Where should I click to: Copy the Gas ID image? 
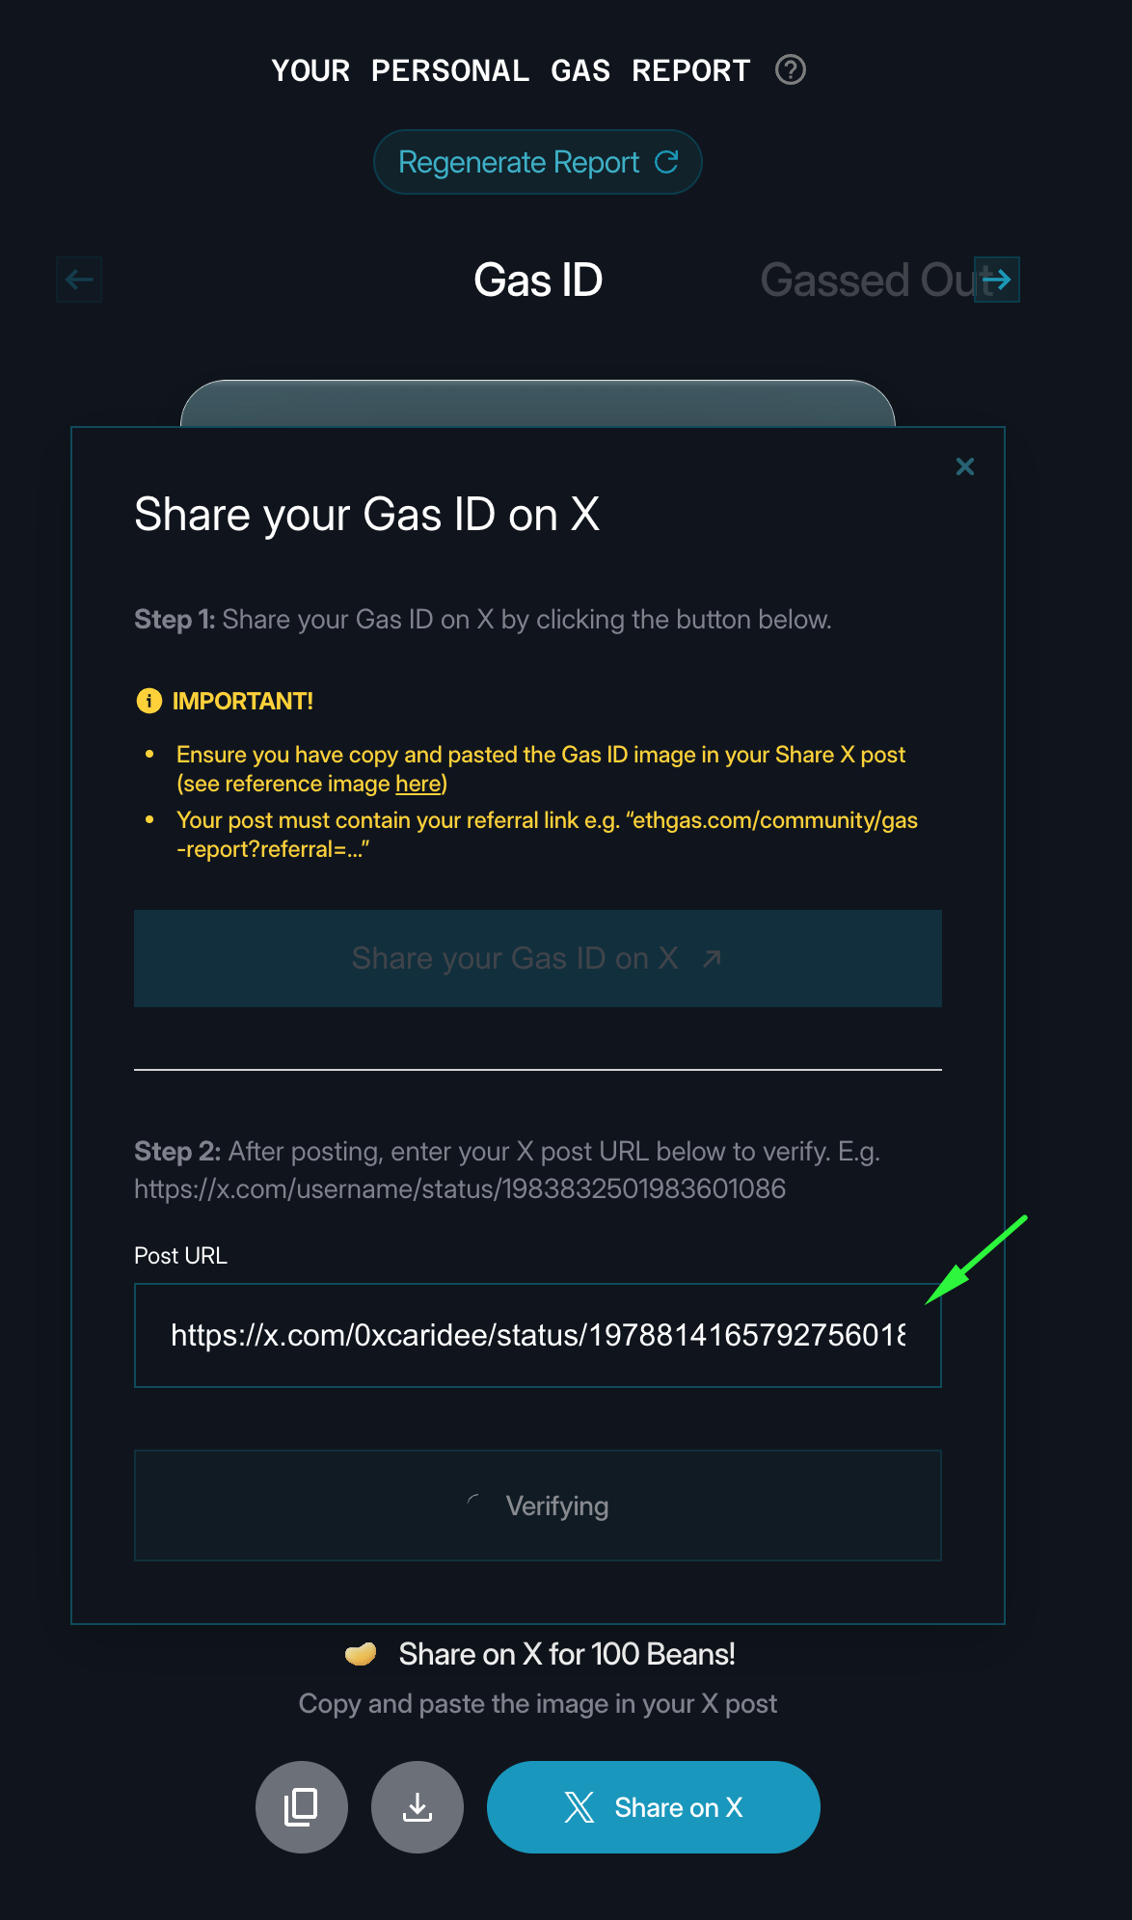pyautogui.click(x=302, y=1807)
